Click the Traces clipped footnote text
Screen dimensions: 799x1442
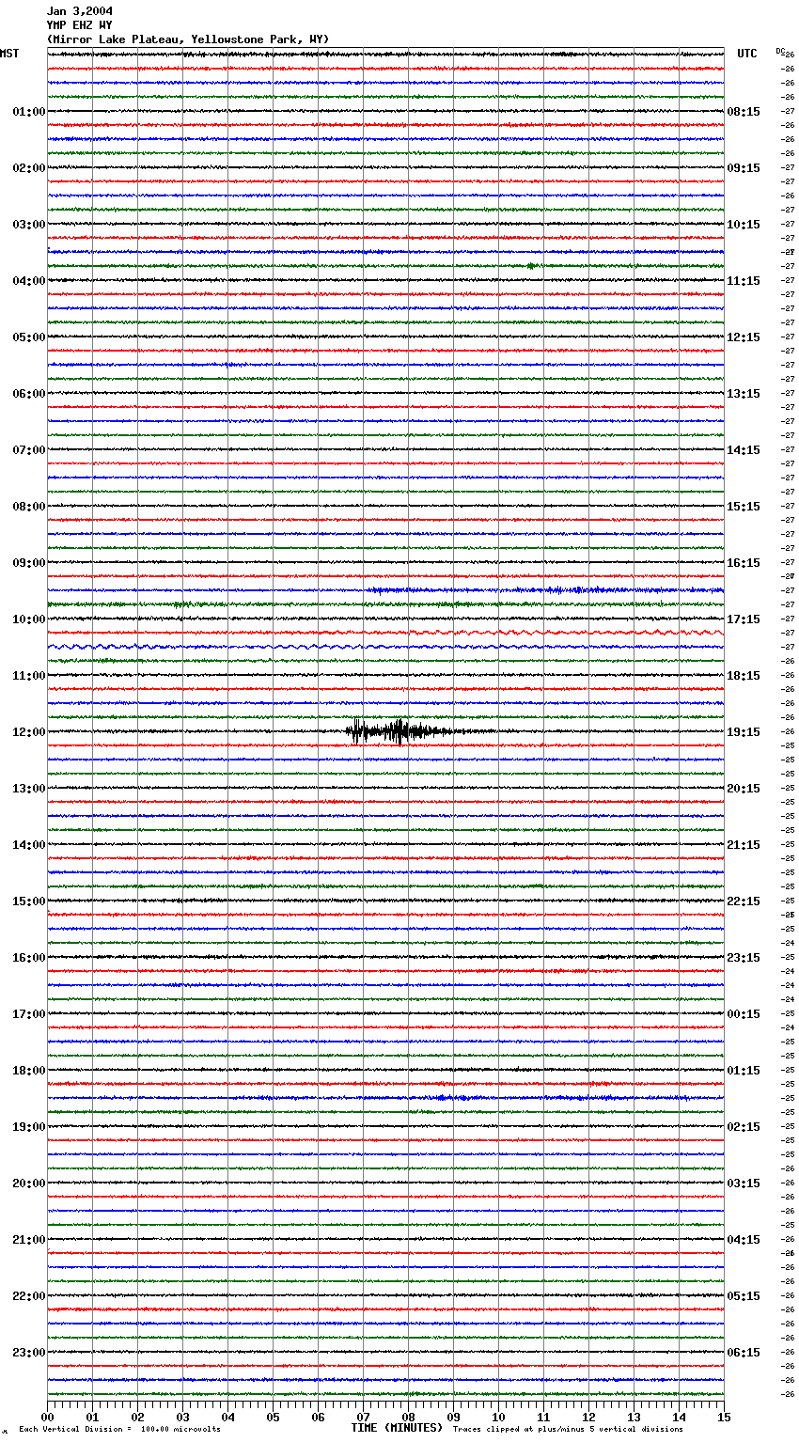click(x=568, y=1430)
